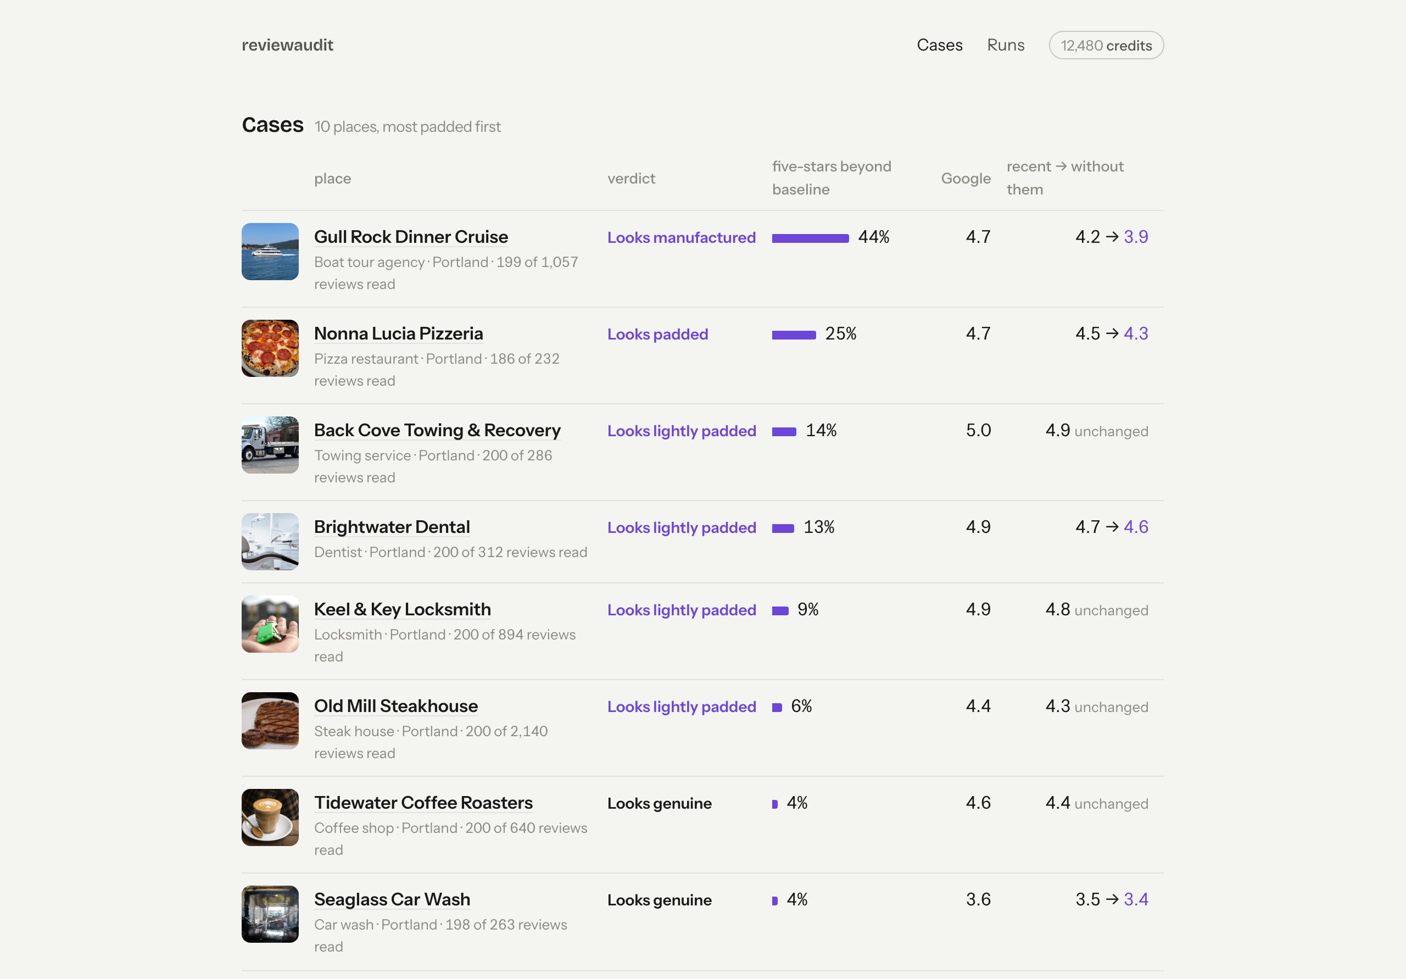This screenshot has height=979, width=1406.
Task: Open the Old Mill Steakhouse steak thumbnail
Action: point(270,720)
